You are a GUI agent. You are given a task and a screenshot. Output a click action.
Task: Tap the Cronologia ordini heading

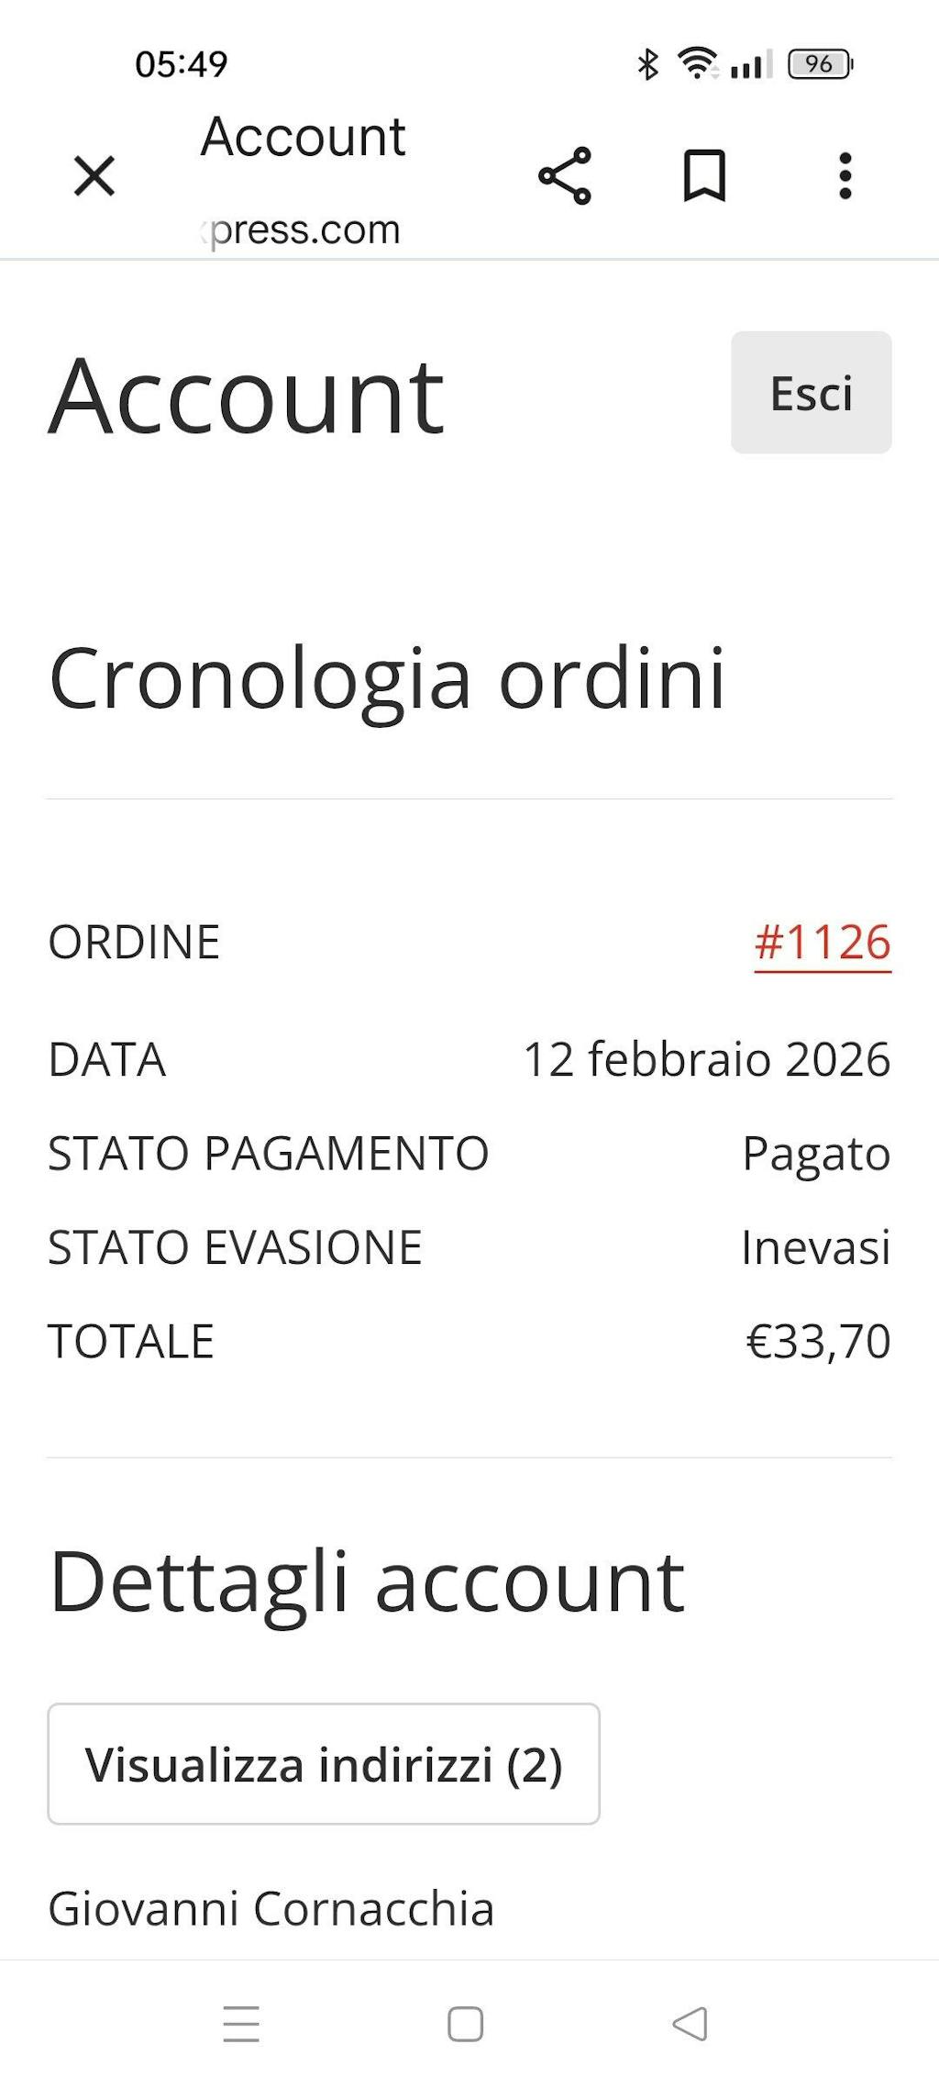(387, 678)
